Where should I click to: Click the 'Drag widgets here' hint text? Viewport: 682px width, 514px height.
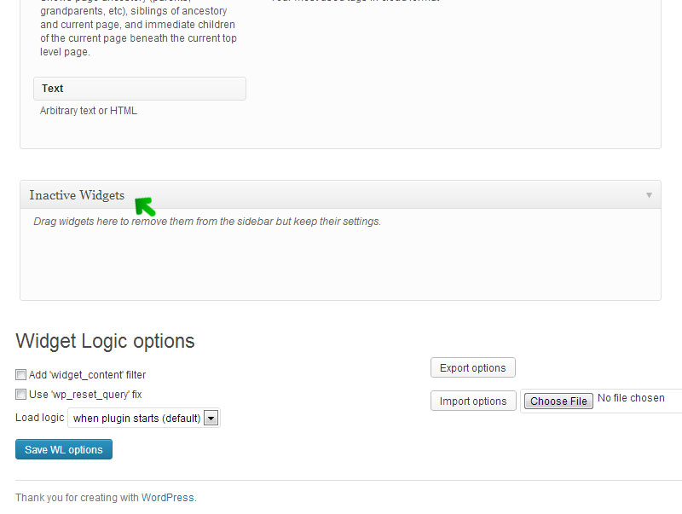pos(207,222)
